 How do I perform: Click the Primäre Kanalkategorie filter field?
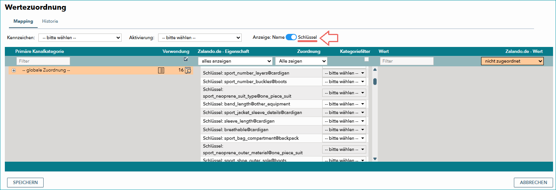click(43, 61)
